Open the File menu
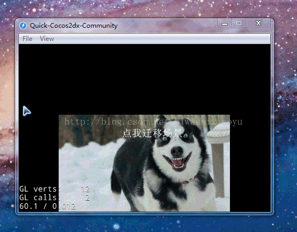The width and height of the screenshot is (297, 232). pyautogui.click(x=27, y=39)
